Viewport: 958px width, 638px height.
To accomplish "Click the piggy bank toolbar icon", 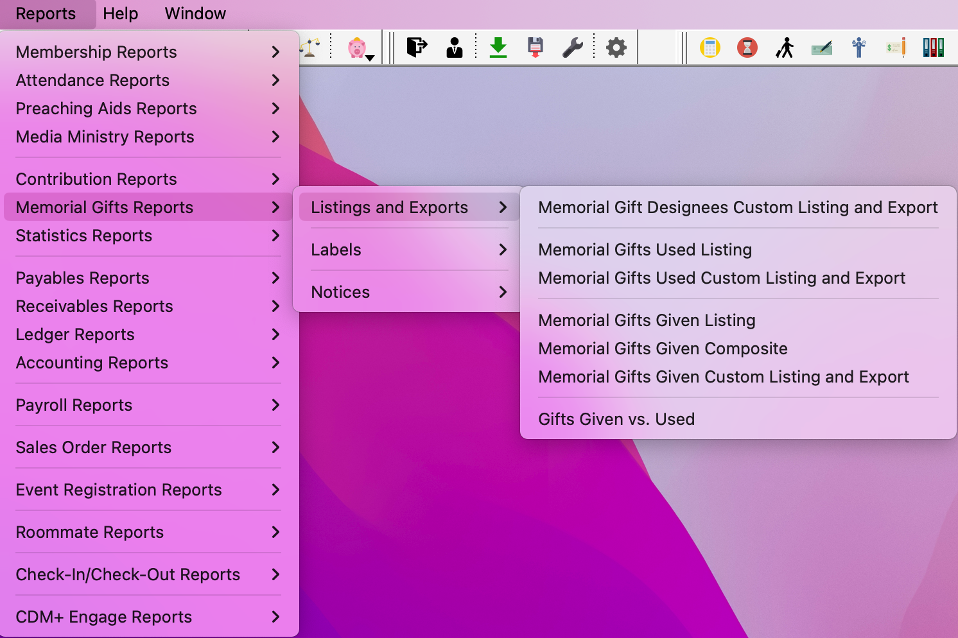I will tap(357, 48).
